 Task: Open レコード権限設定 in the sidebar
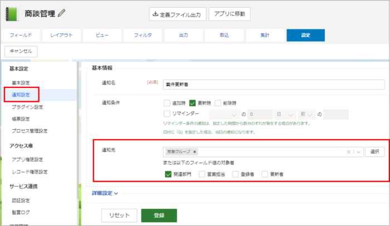[30, 172]
